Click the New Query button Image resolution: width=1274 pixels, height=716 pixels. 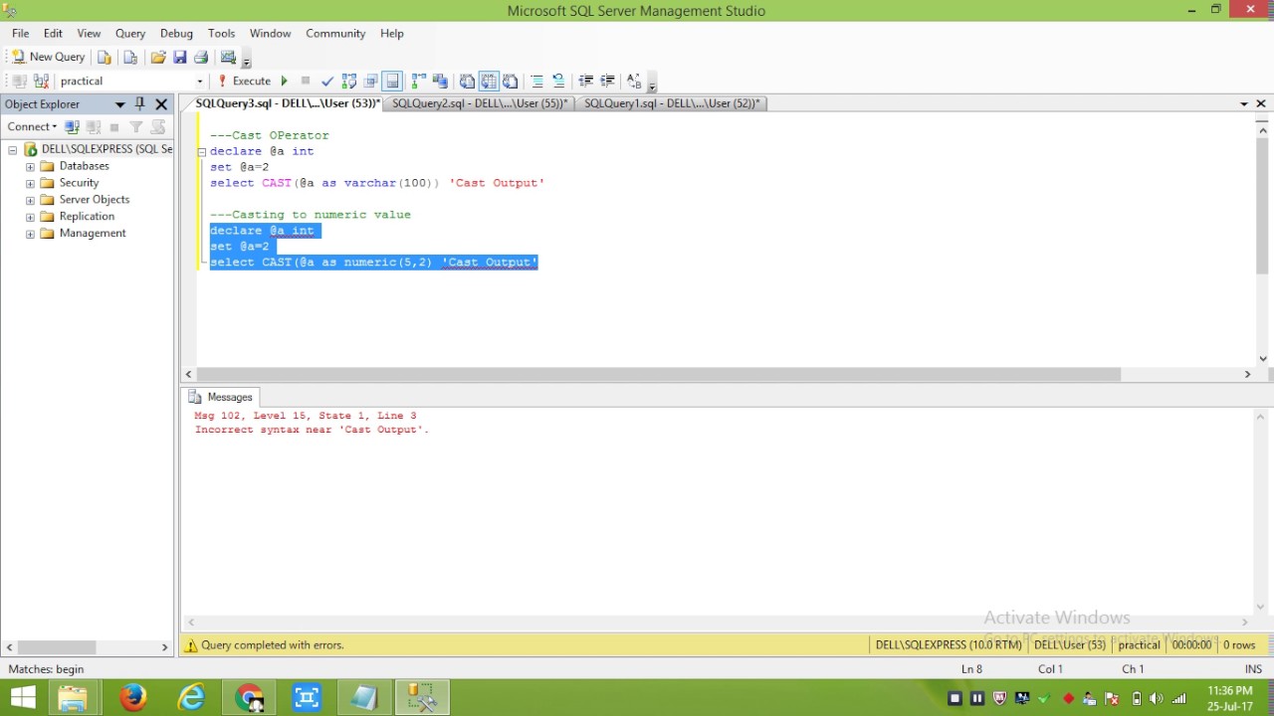(x=48, y=57)
